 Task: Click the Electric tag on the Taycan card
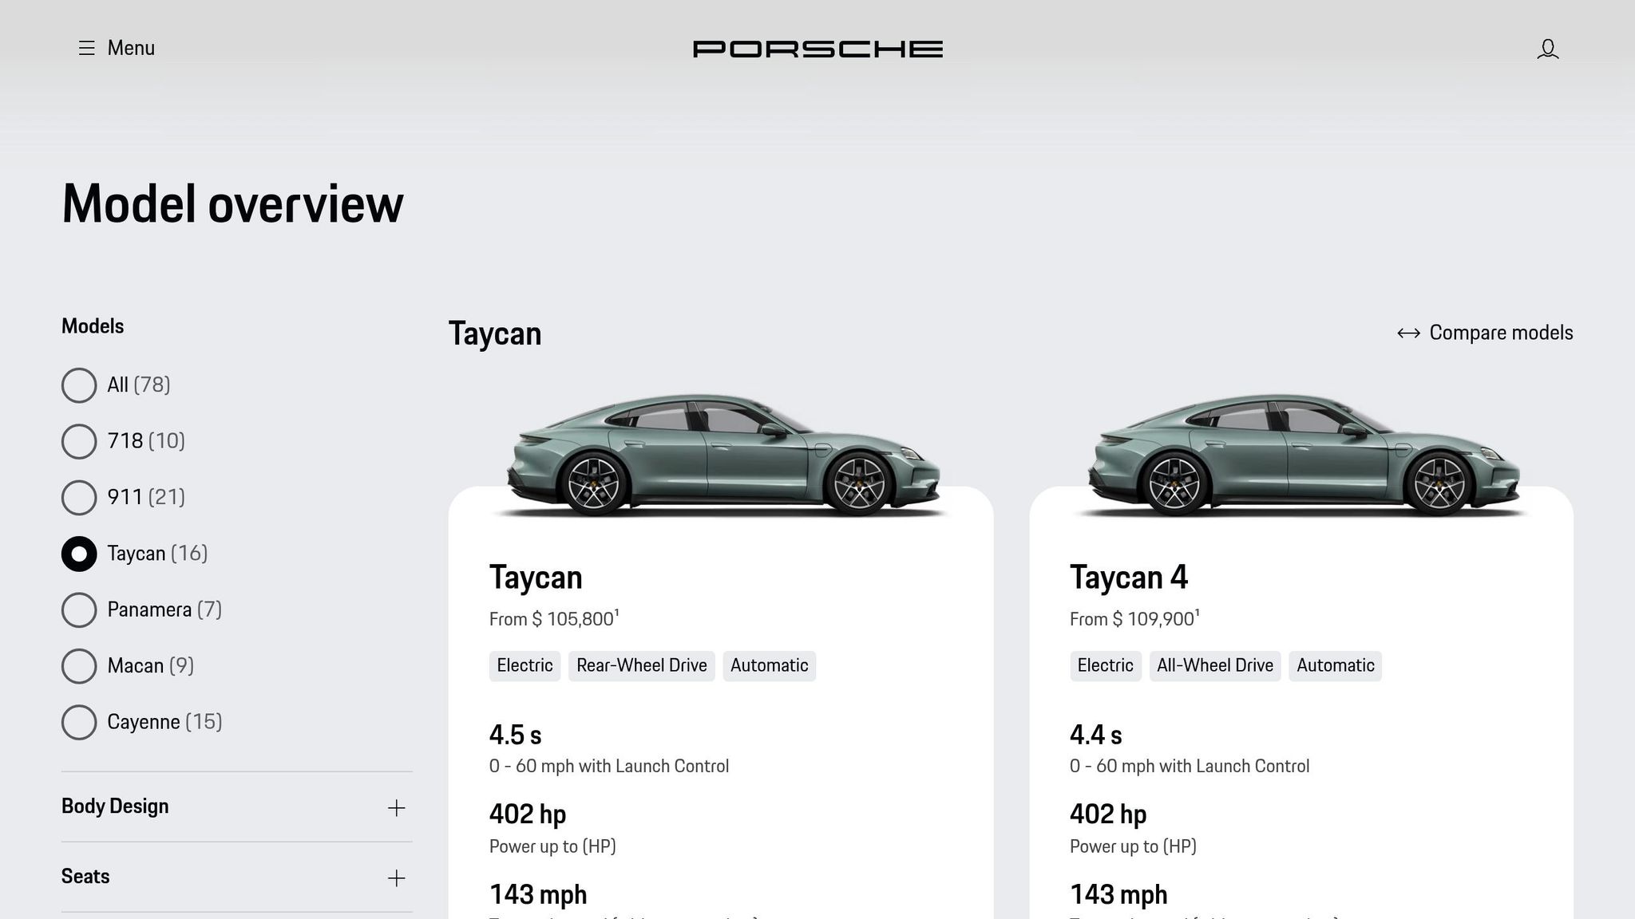click(524, 665)
